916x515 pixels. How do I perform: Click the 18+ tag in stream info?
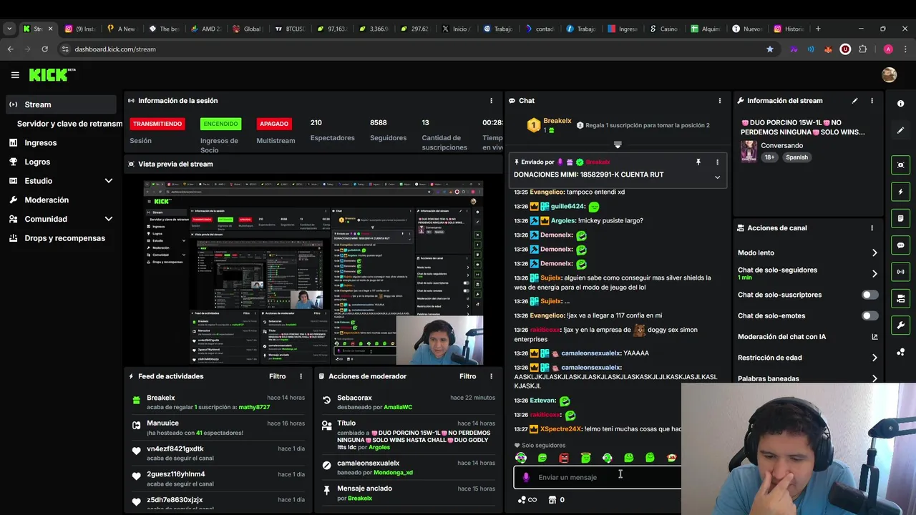coord(769,157)
